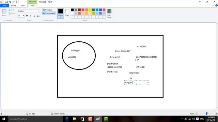Select the Text ribbon tab
The image size is (218, 122).
click(x=32, y=5)
